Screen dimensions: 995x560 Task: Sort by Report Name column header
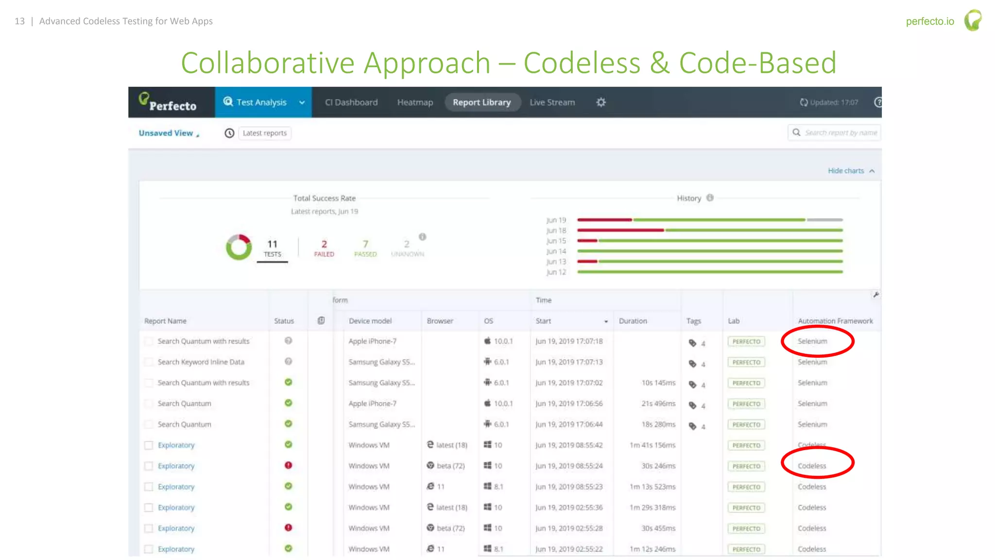(165, 321)
